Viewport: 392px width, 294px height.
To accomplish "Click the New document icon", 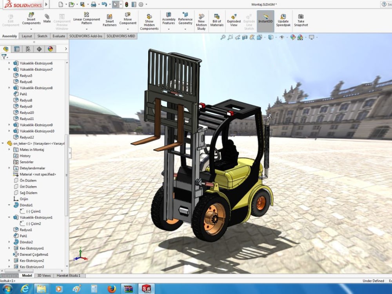I will coord(61,4).
